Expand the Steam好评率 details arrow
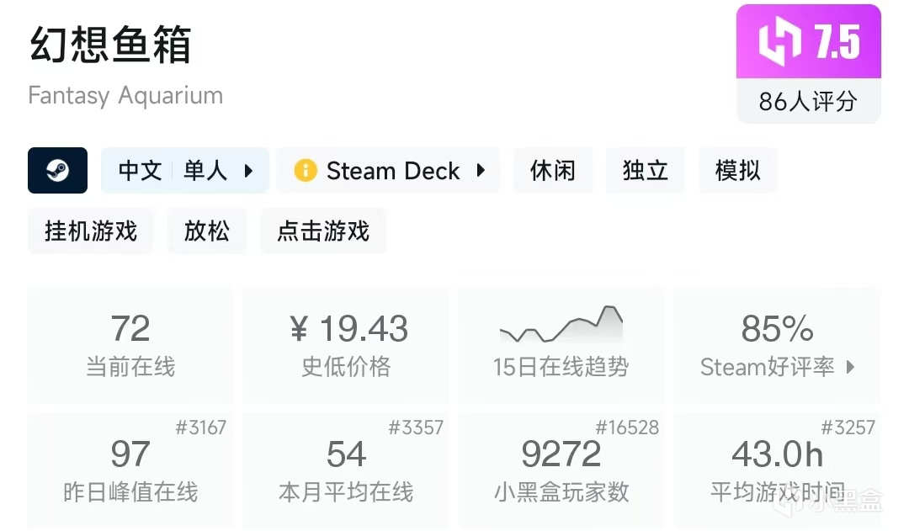The width and height of the screenshot is (909, 531). tap(850, 367)
